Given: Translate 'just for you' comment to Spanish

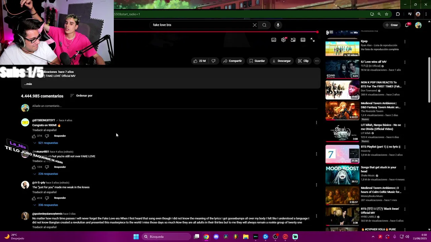Looking at the screenshot, I should pos(44,192).
